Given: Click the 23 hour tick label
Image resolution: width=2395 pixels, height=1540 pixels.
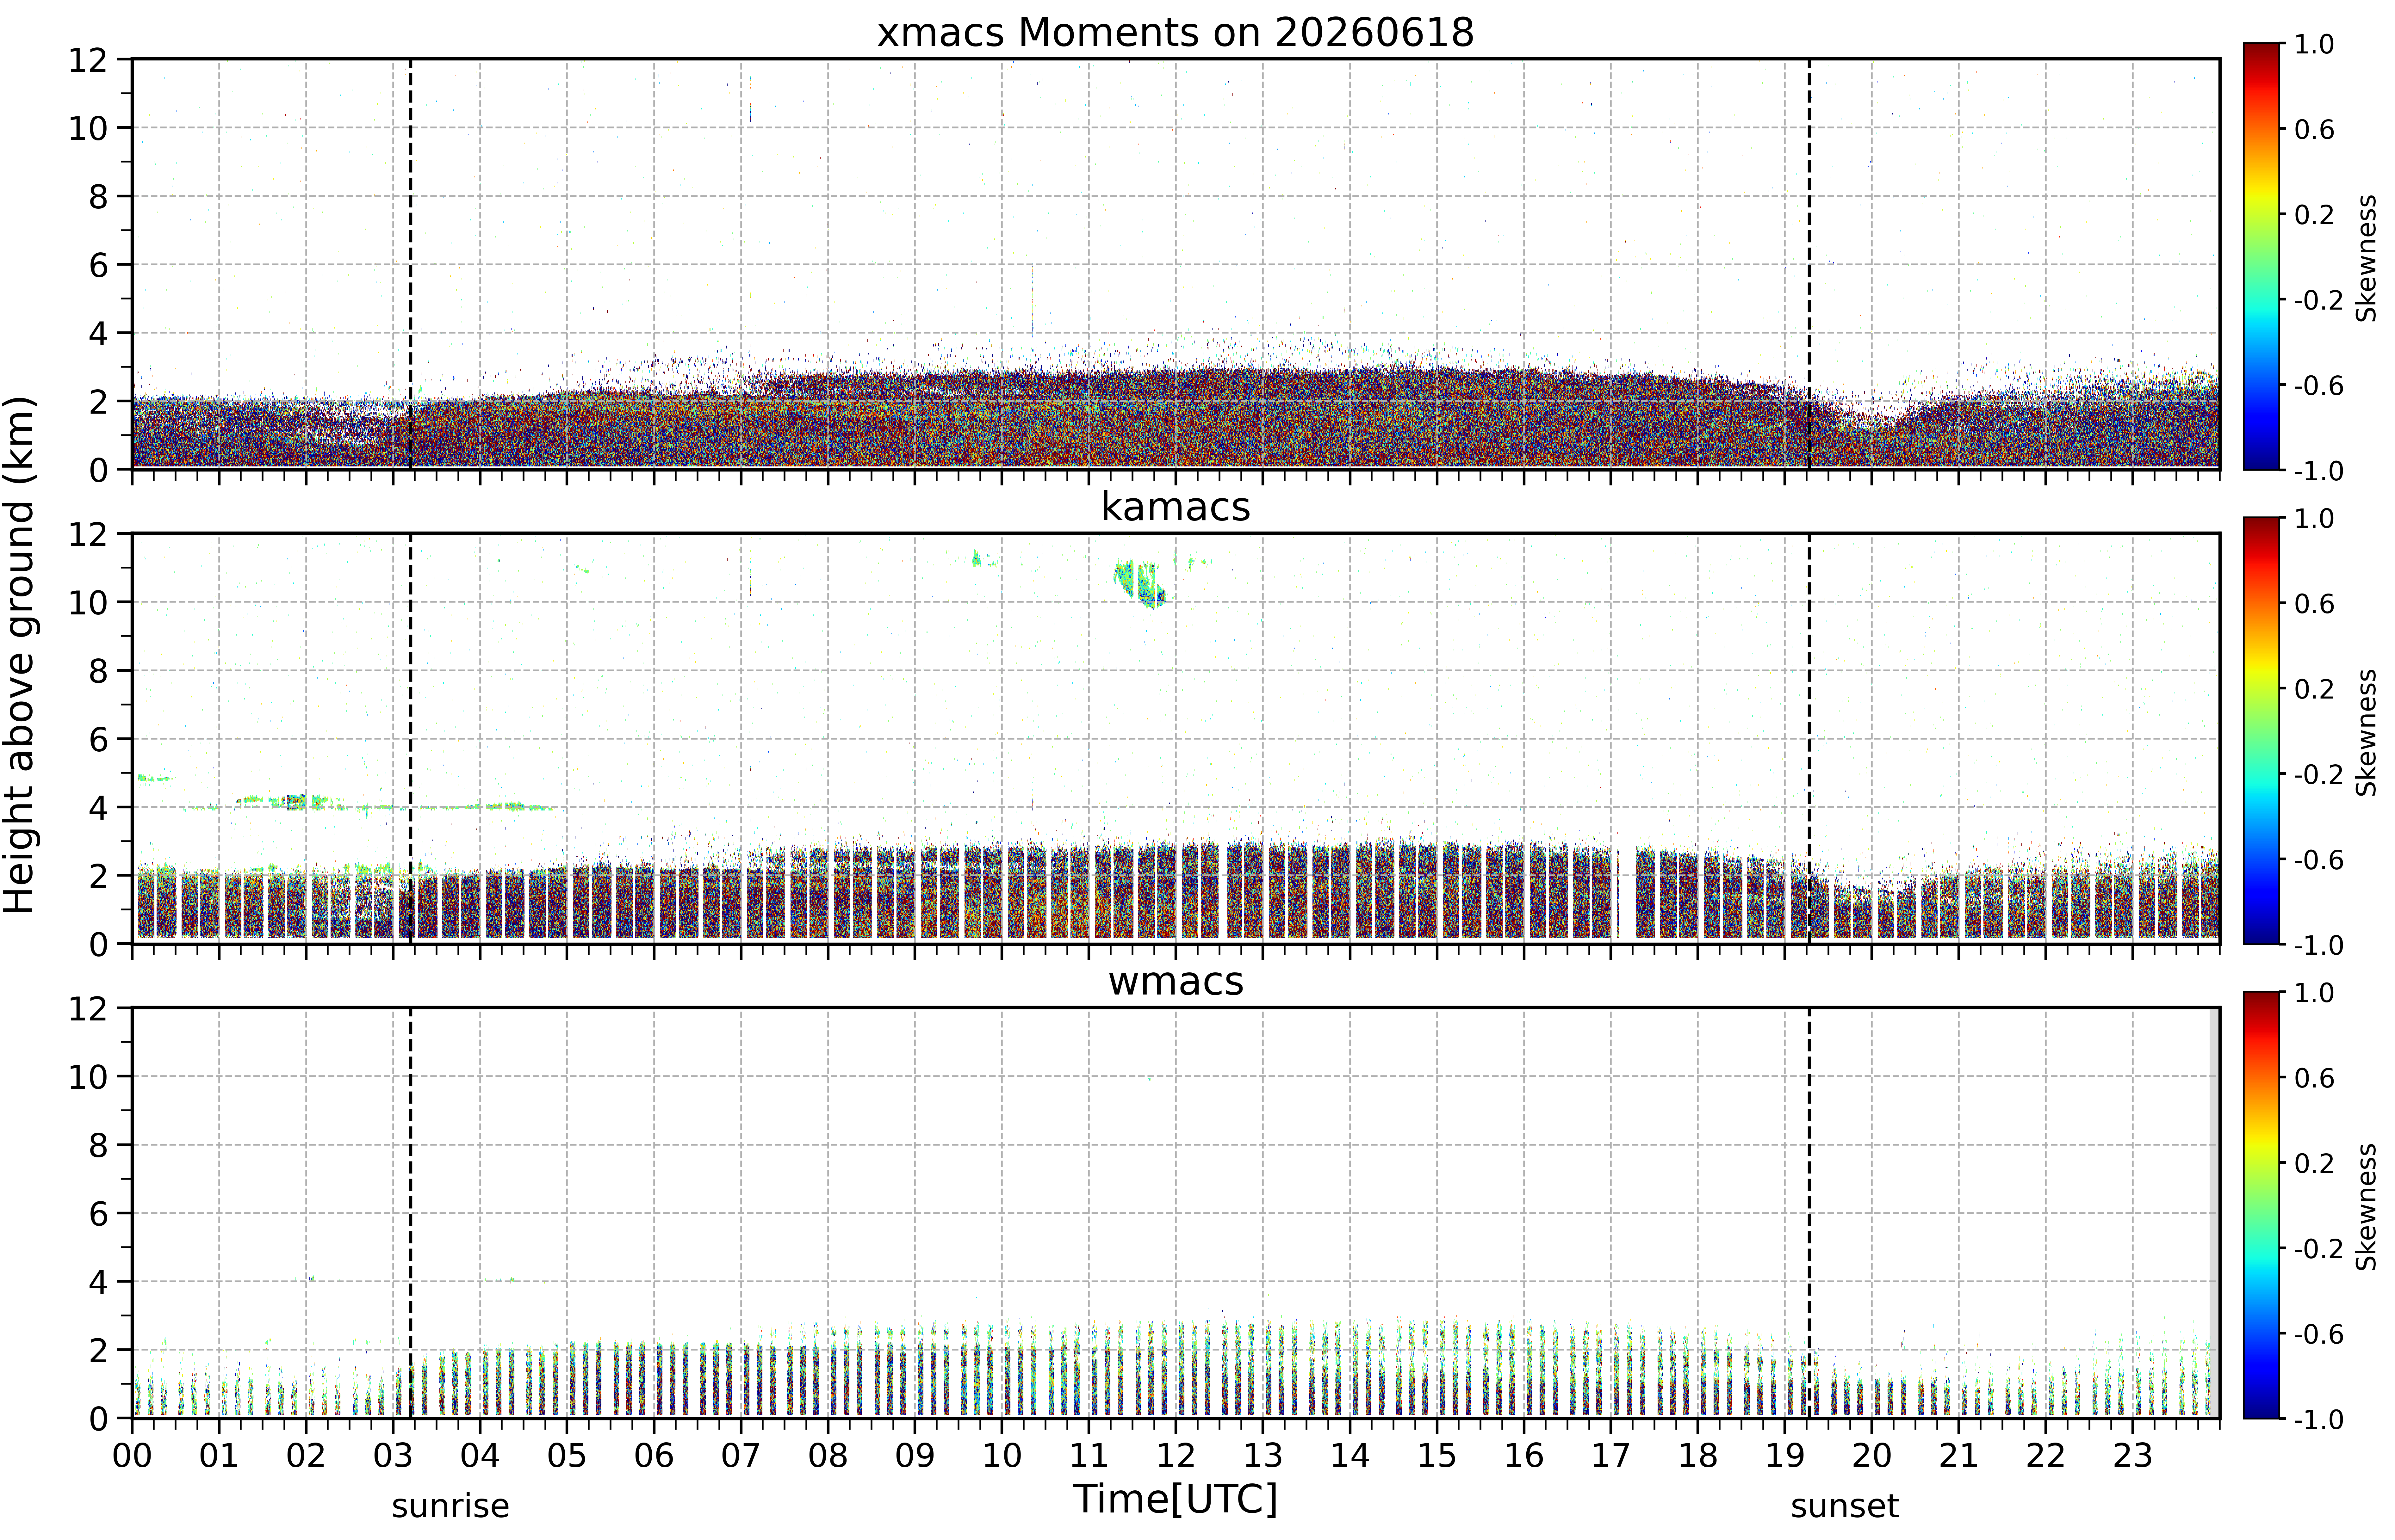Looking at the screenshot, I should click(2132, 1455).
